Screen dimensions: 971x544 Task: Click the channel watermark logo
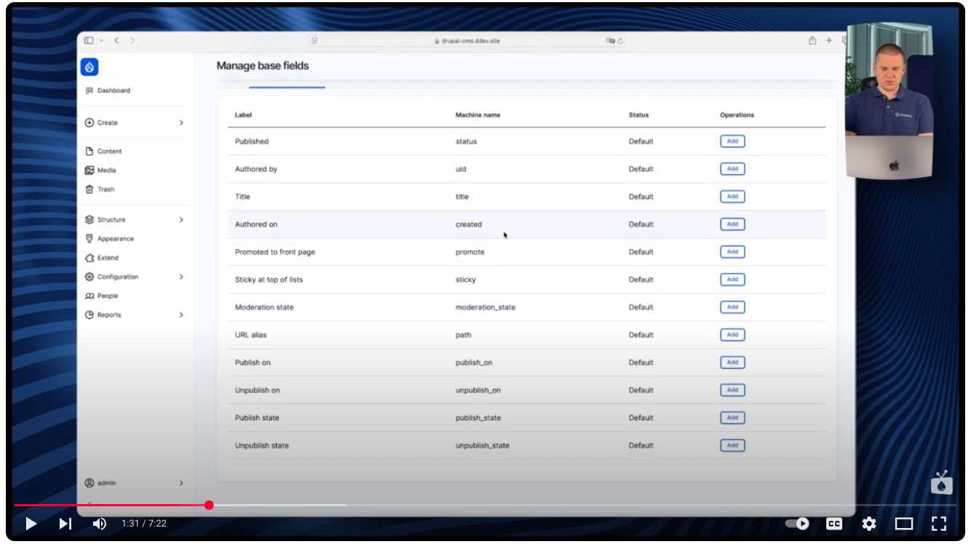[x=941, y=483]
